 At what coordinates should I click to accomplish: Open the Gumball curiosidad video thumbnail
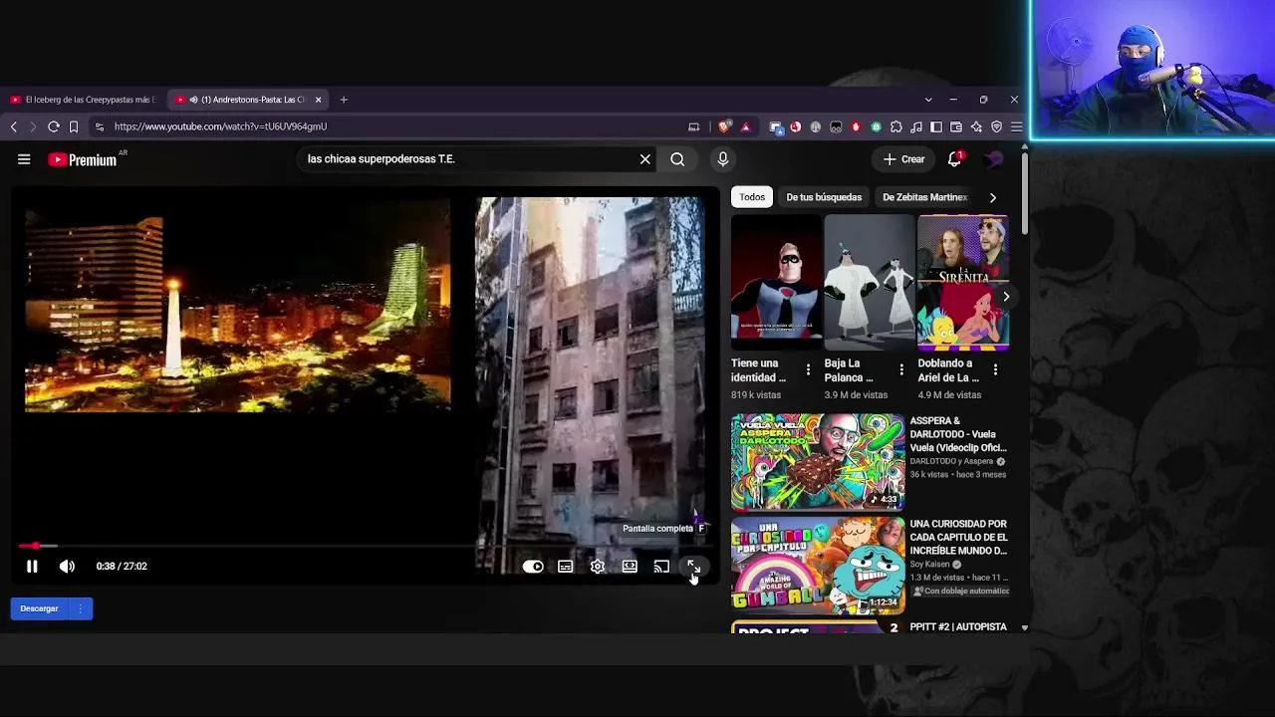818,565
